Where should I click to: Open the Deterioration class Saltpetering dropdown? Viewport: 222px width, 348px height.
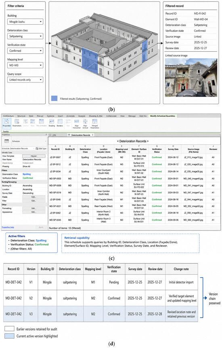[25, 36]
